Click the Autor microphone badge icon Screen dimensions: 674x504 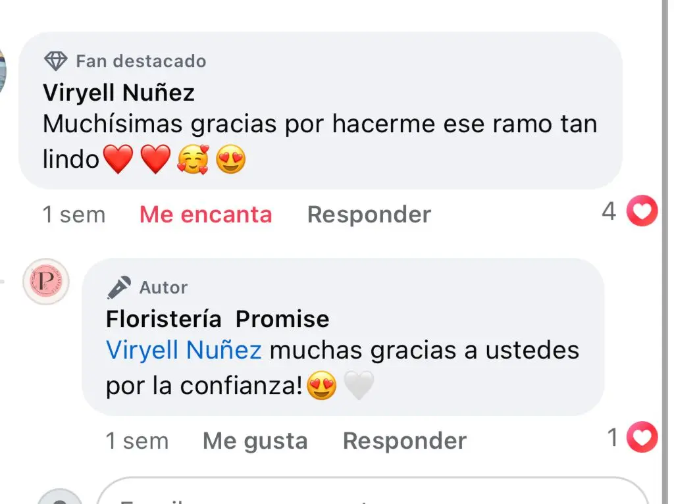point(119,288)
